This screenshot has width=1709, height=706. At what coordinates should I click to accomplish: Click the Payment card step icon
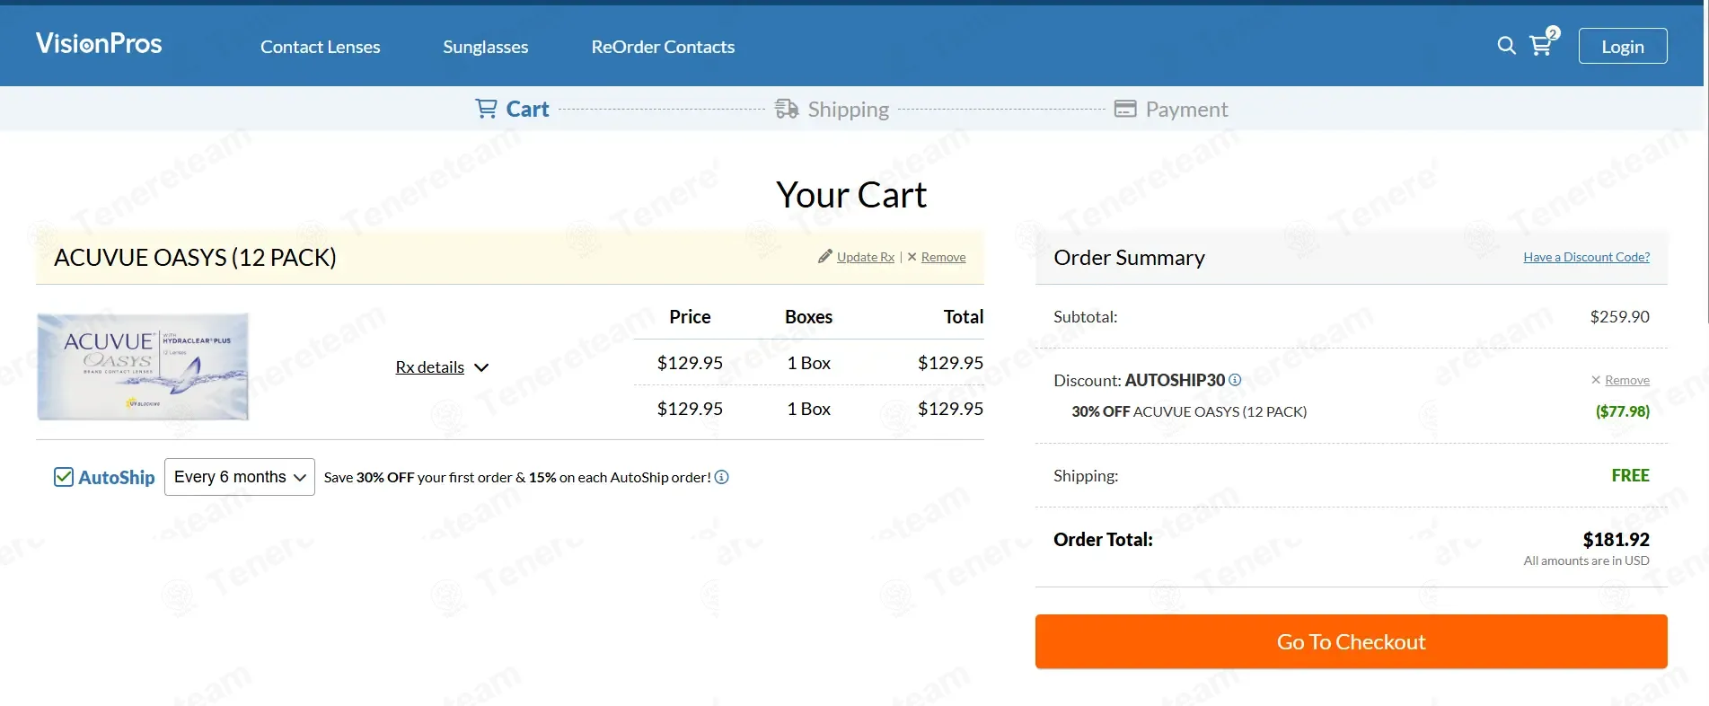click(1125, 109)
